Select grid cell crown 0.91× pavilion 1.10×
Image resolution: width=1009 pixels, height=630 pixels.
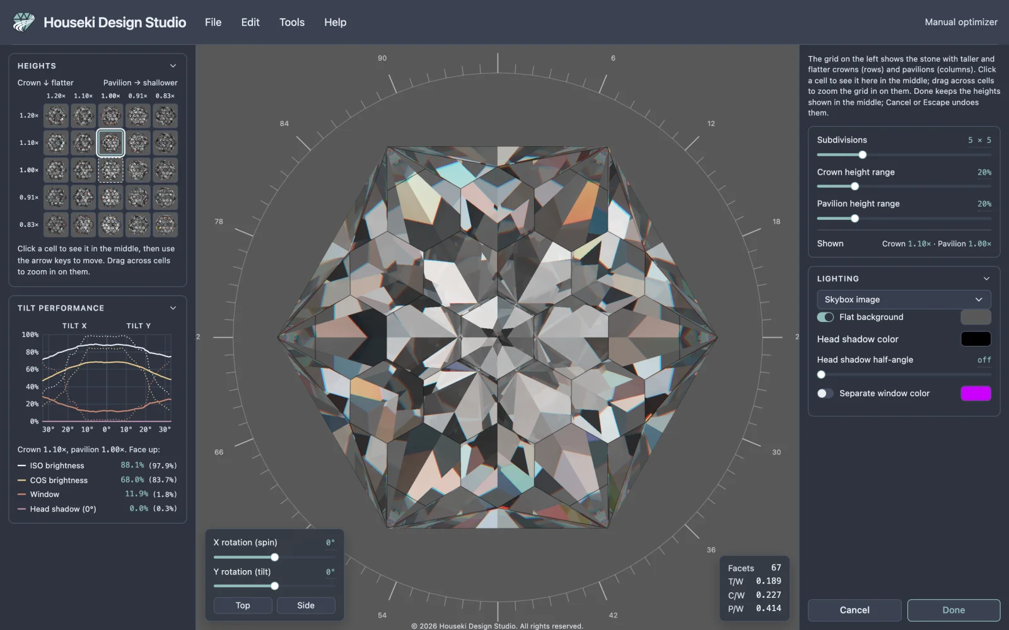click(83, 197)
